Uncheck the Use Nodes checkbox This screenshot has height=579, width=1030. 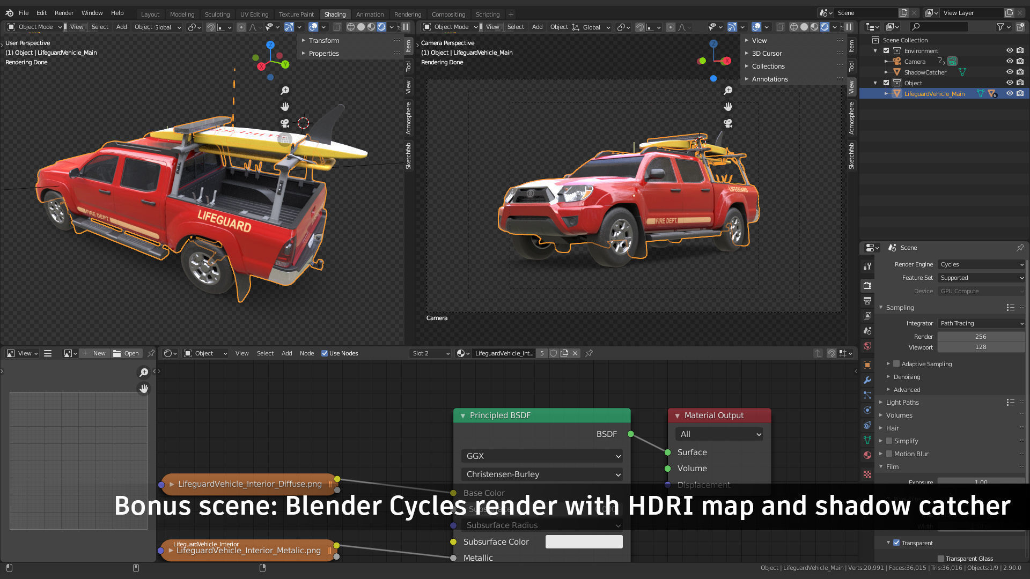(325, 353)
